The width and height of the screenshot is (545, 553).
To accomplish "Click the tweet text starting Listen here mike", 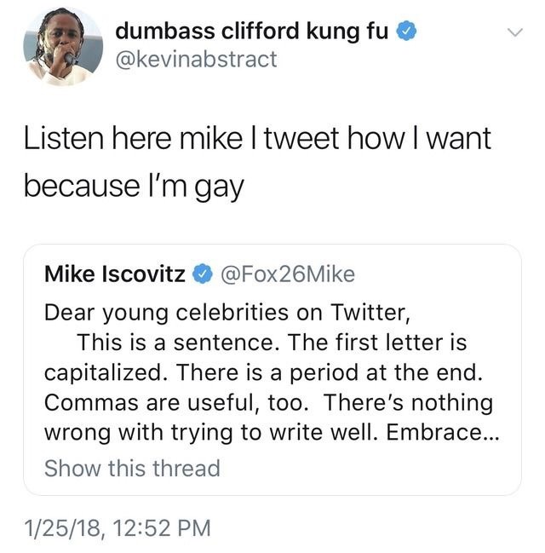I will (258, 139).
